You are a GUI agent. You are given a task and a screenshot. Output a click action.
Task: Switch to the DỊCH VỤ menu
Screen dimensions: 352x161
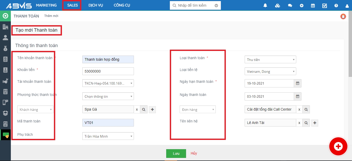click(x=96, y=5)
